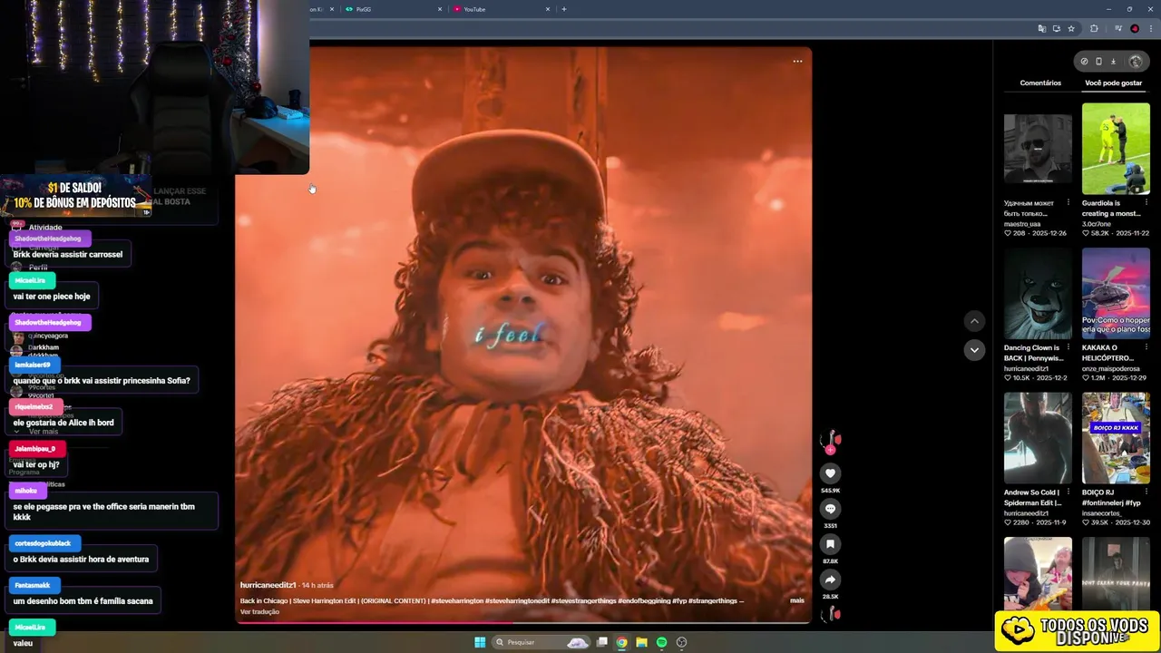Open options for KAKAKA O HELICÓPTERO card
1161x653 pixels.
pyautogui.click(x=1146, y=347)
